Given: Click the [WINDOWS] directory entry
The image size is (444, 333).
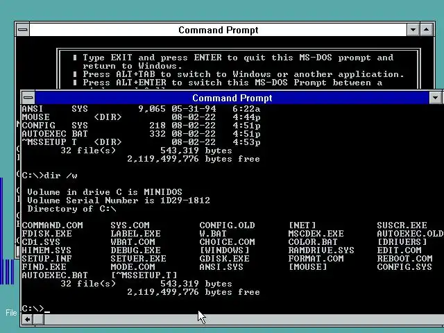Looking at the screenshot, I should (225, 250).
